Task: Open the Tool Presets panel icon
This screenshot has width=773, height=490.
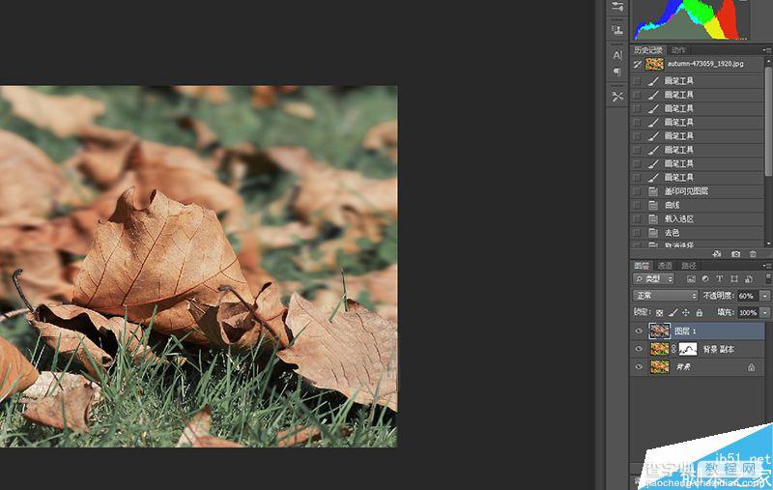Action: pos(617,97)
